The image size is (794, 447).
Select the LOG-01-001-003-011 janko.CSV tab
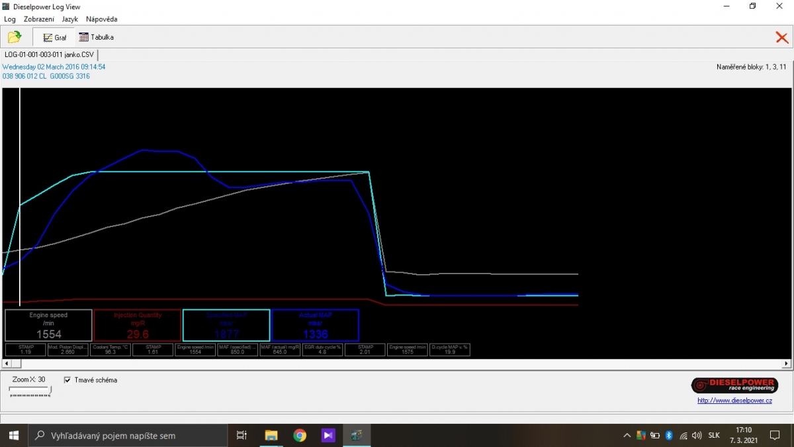click(50, 55)
